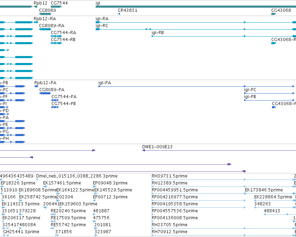The width and height of the screenshot is (296, 237).
Task: Select the Rpb12-PA protein label
Action: tap(45, 83)
